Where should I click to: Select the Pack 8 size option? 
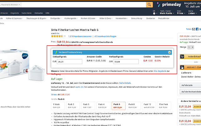(134, 106)
